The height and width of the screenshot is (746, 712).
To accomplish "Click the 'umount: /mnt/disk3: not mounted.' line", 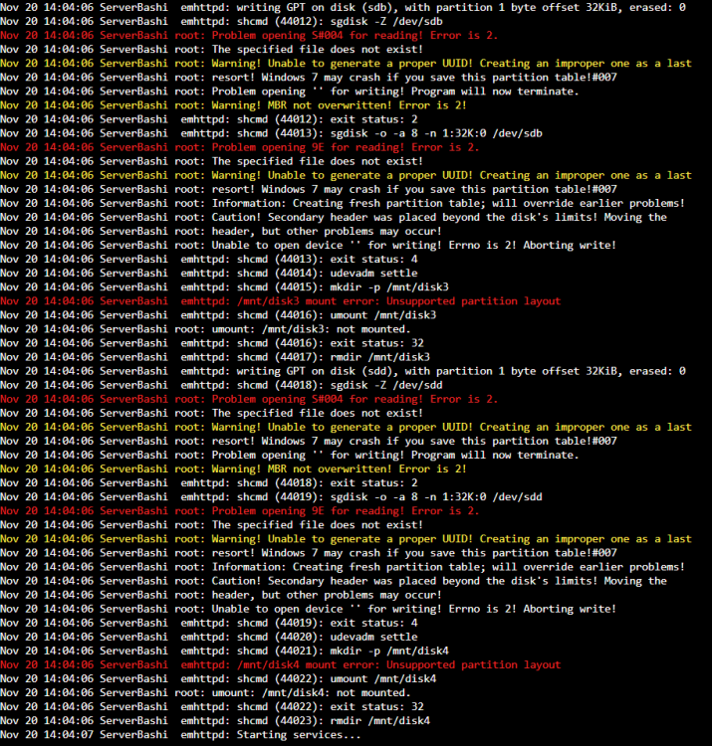I will point(205,329).
